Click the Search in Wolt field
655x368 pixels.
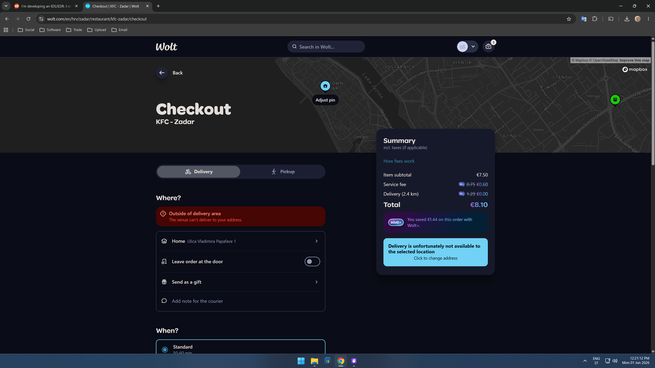click(326, 47)
